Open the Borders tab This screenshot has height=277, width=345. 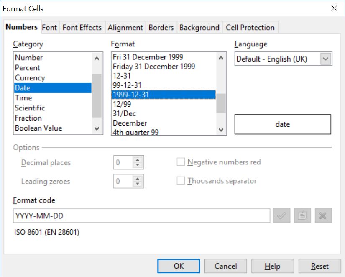coord(161,28)
